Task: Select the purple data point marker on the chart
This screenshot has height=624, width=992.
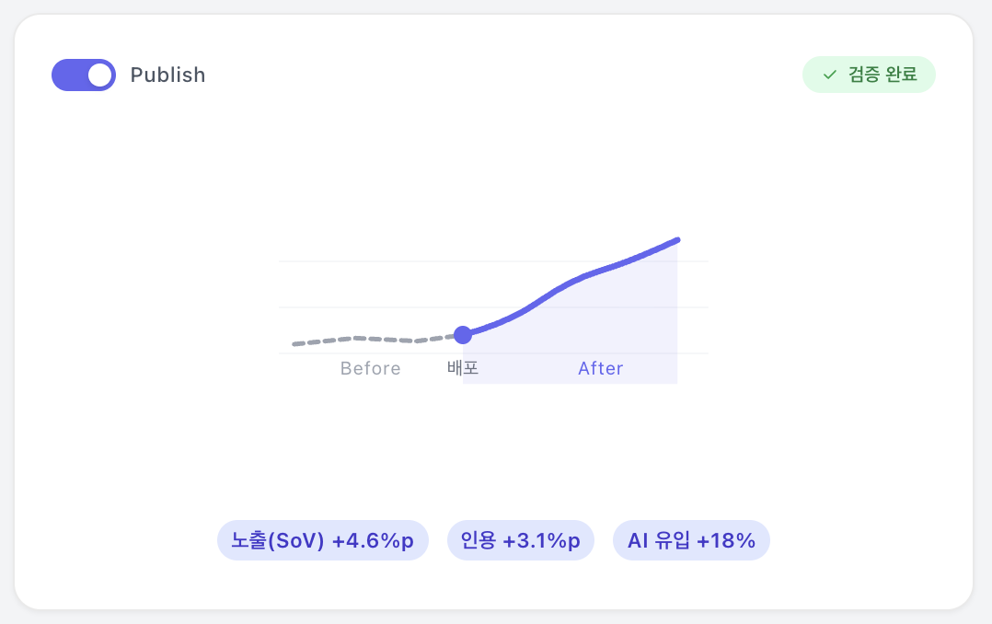Action: [x=463, y=335]
